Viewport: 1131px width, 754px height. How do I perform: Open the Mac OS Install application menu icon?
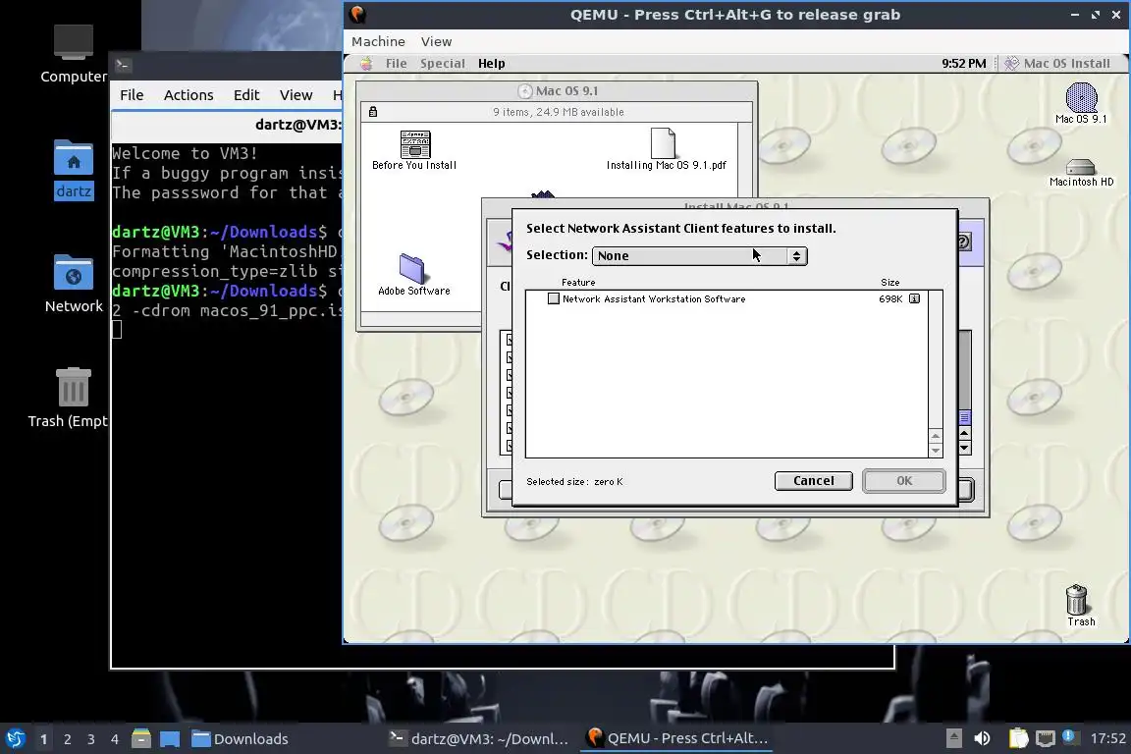(x=1012, y=64)
